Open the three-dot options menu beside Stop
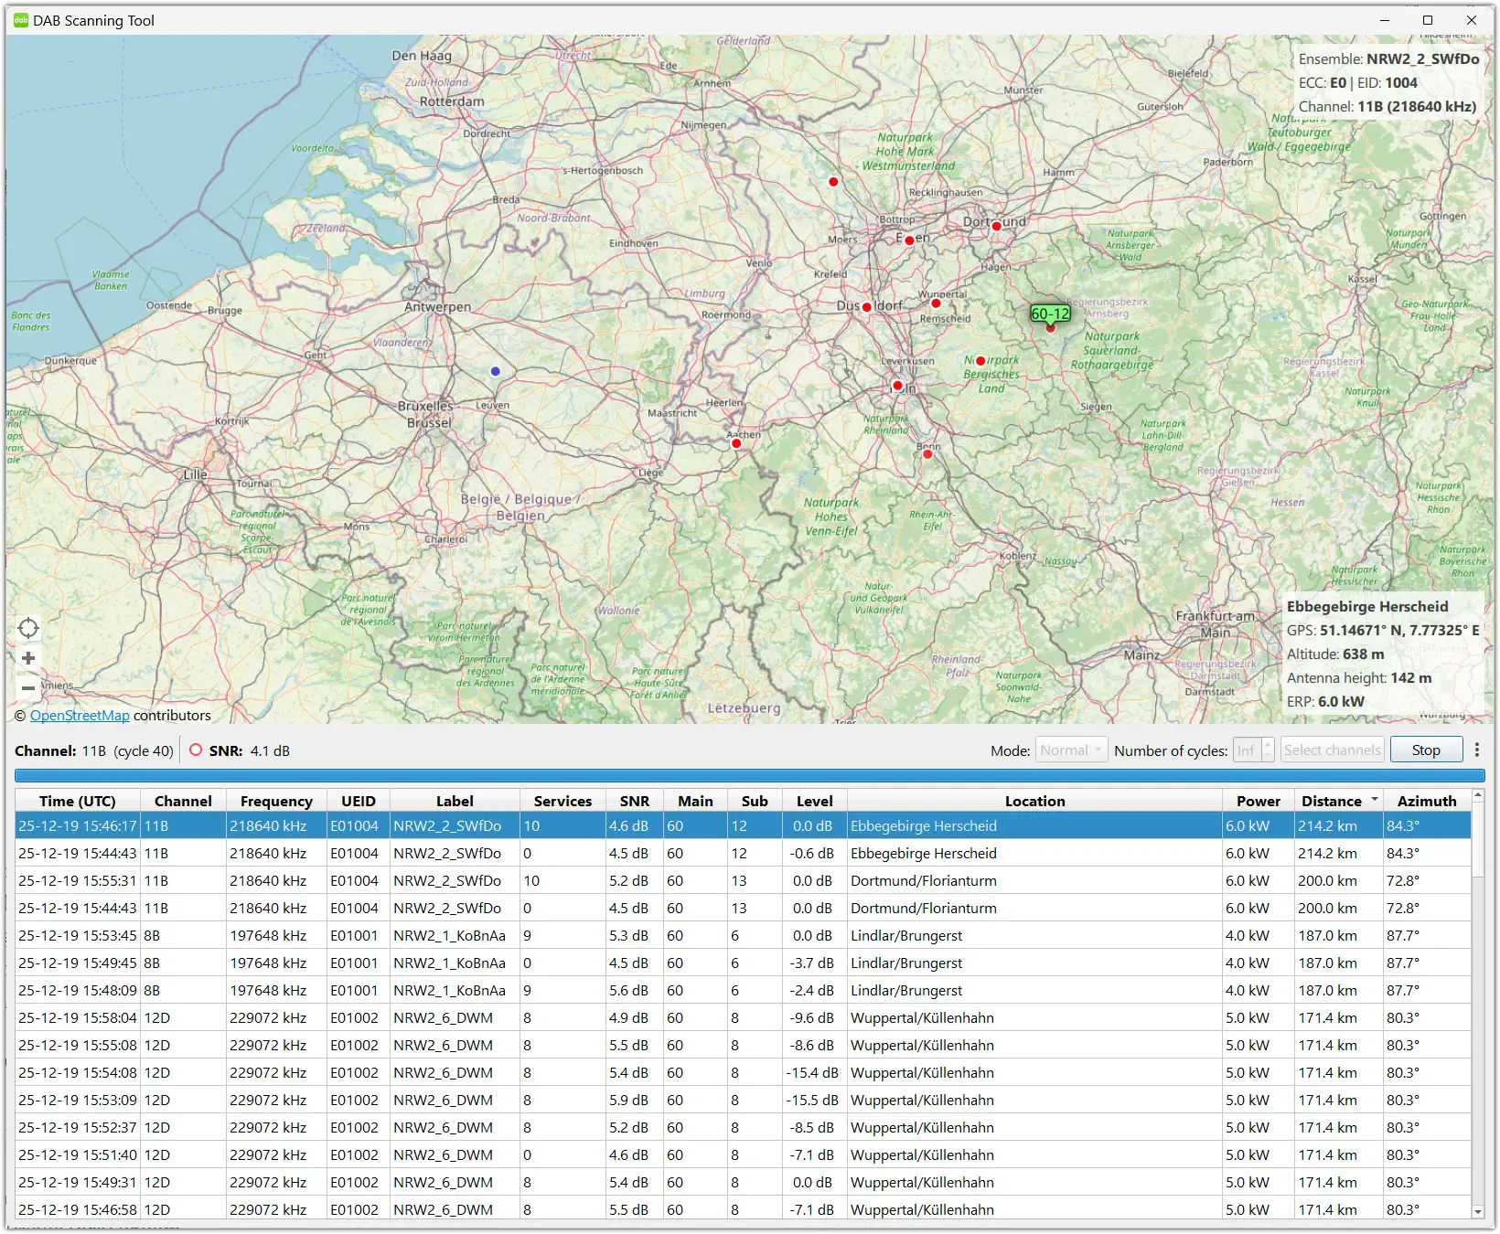 pyautogui.click(x=1476, y=750)
